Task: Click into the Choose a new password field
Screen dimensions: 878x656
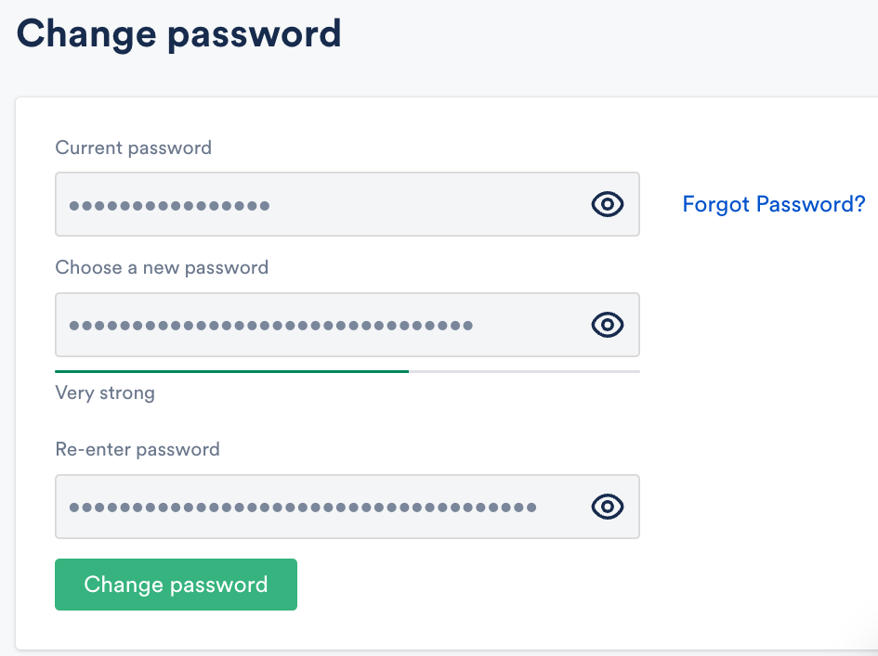Action: pyautogui.click(x=520, y=325)
